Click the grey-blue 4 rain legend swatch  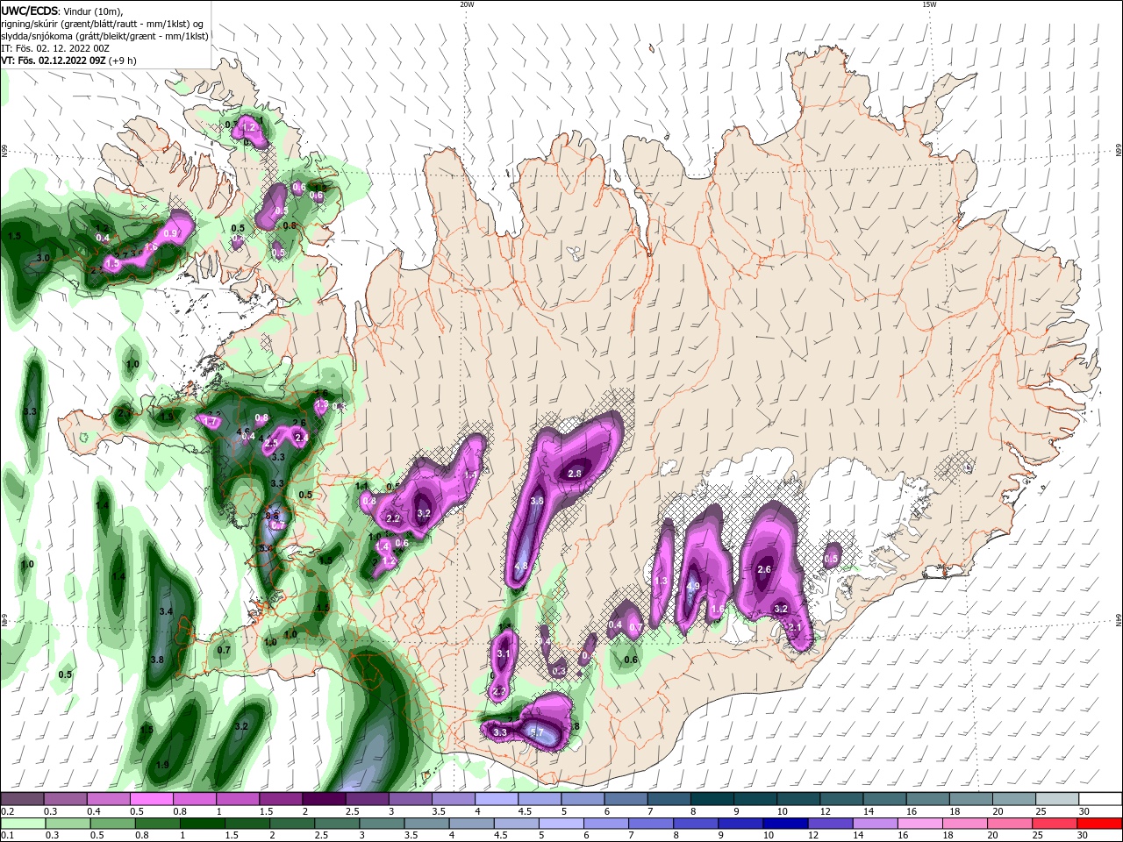[x=472, y=823]
